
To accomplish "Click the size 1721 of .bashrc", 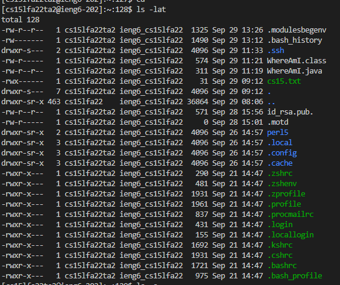I will coord(200,266).
